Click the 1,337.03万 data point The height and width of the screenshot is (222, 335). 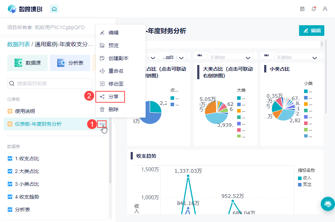(188, 176)
